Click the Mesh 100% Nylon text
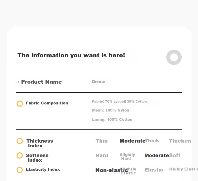 click(x=111, y=110)
